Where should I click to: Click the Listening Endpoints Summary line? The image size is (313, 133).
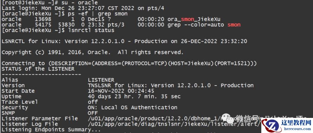click(x=51, y=130)
